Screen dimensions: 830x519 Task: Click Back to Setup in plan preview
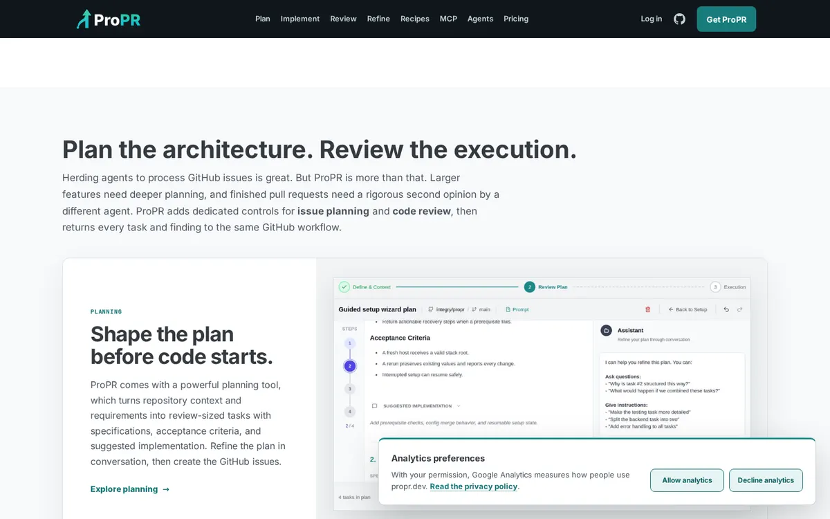click(x=688, y=309)
